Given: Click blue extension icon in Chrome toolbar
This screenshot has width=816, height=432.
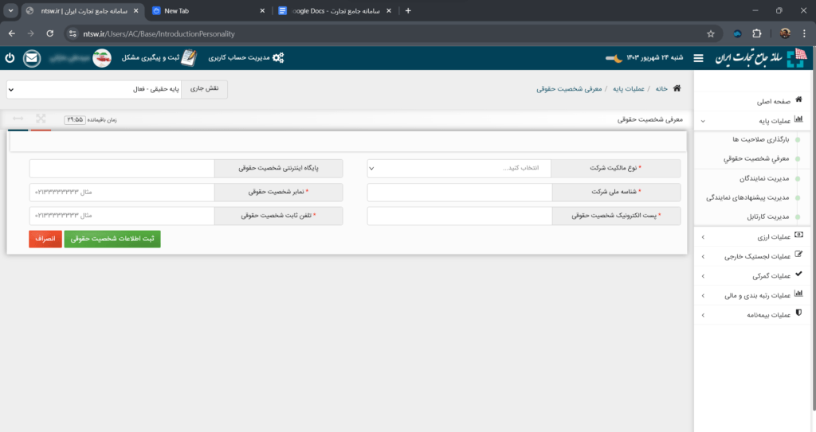Looking at the screenshot, I should (x=737, y=33).
